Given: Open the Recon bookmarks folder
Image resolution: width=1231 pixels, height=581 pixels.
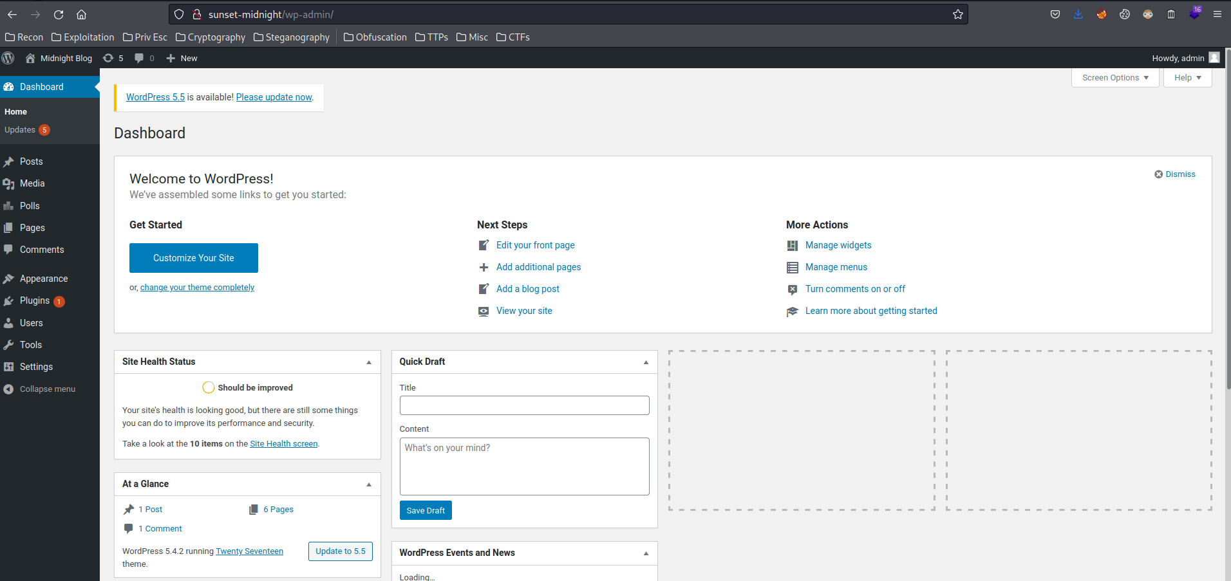Looking at the screenshot, I should [x=24, y=37].
